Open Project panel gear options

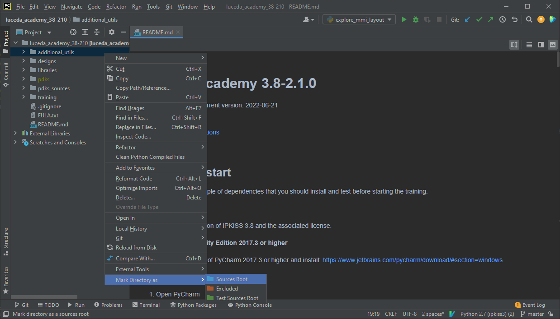click(x=112, y=32)
